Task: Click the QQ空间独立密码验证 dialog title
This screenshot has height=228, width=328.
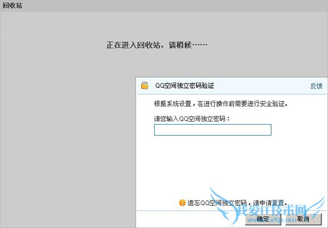Action: coord(185,85)
